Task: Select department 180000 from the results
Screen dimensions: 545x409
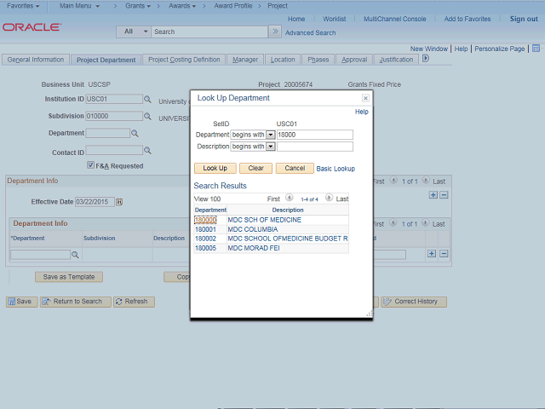Action: [205, 220]
